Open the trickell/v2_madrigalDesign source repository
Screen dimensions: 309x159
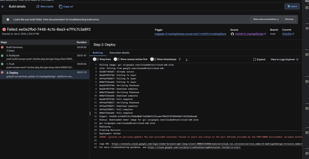(x=250, y=34)
